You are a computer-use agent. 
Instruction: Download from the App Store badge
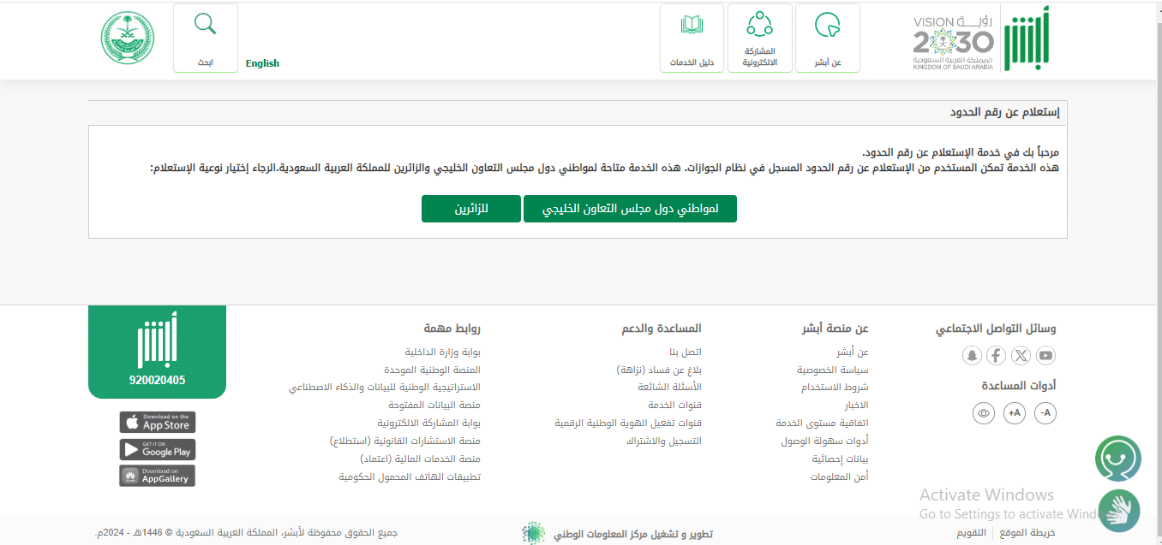[x=158, y=422]
